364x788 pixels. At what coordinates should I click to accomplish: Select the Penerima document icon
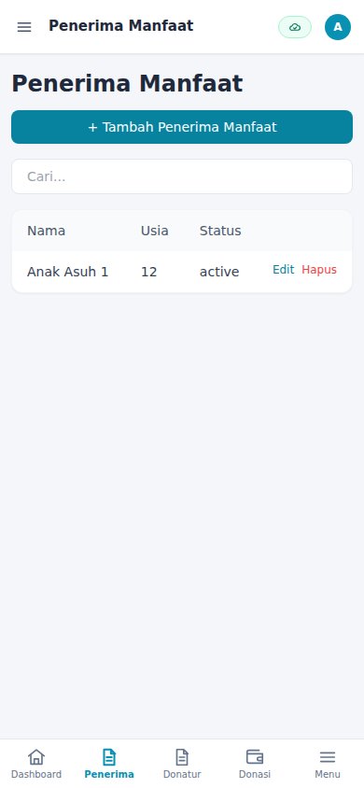click(x=109, y=756)
